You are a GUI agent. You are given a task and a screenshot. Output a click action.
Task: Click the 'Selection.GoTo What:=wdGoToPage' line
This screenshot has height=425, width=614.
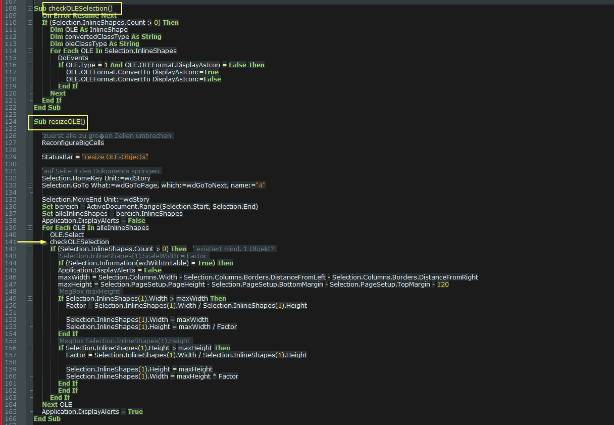(153, 185)
